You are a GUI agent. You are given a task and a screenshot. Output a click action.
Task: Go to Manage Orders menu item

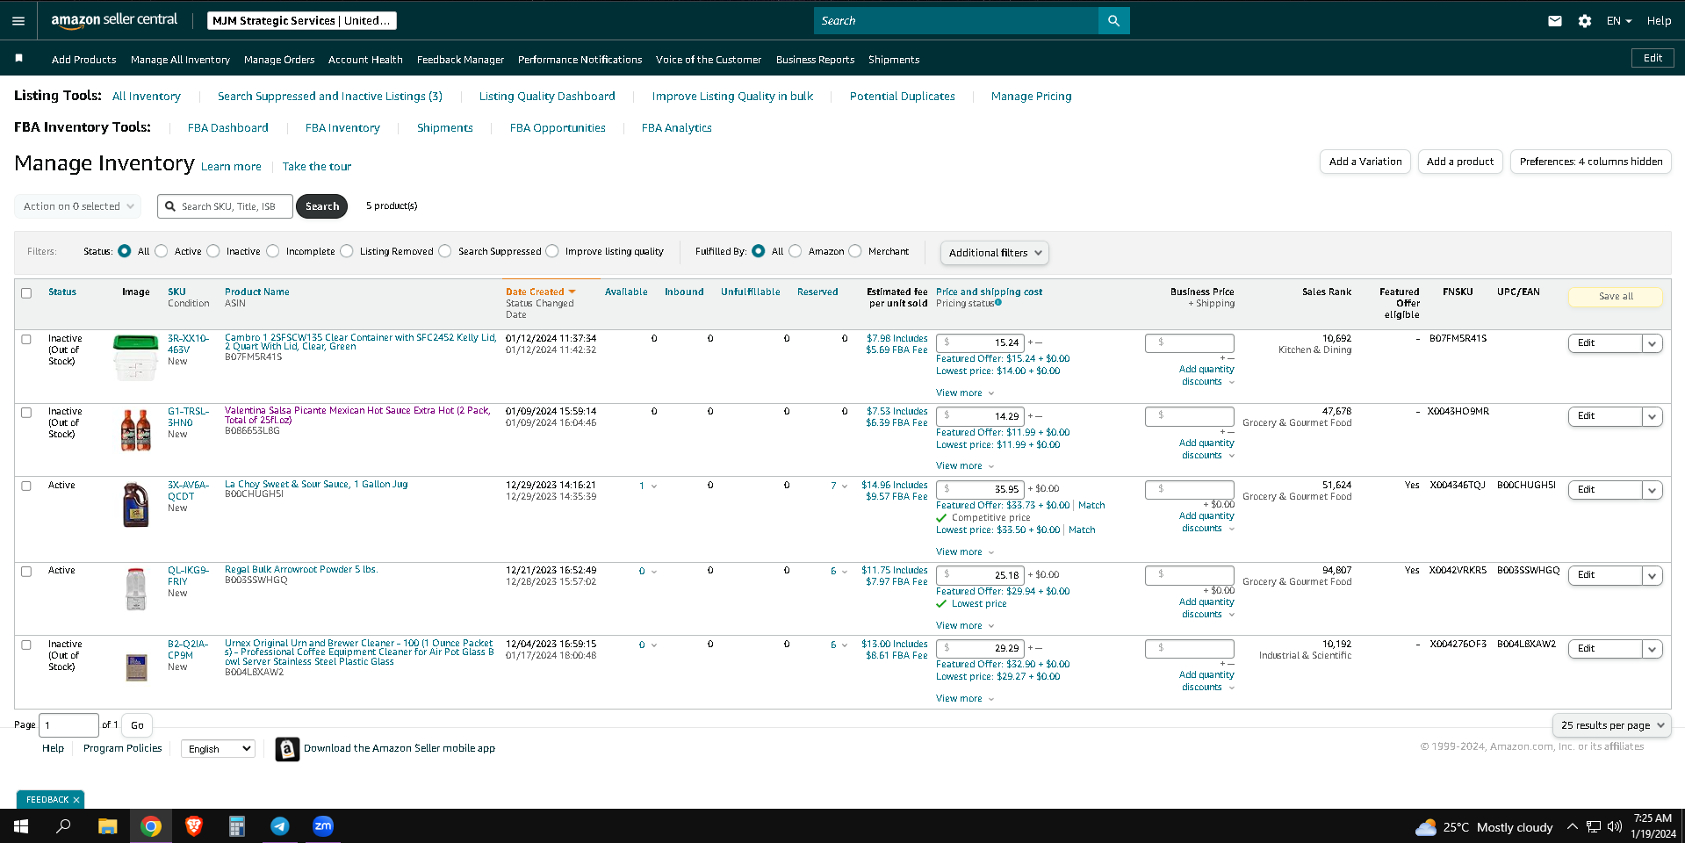[x=279, y=60]
